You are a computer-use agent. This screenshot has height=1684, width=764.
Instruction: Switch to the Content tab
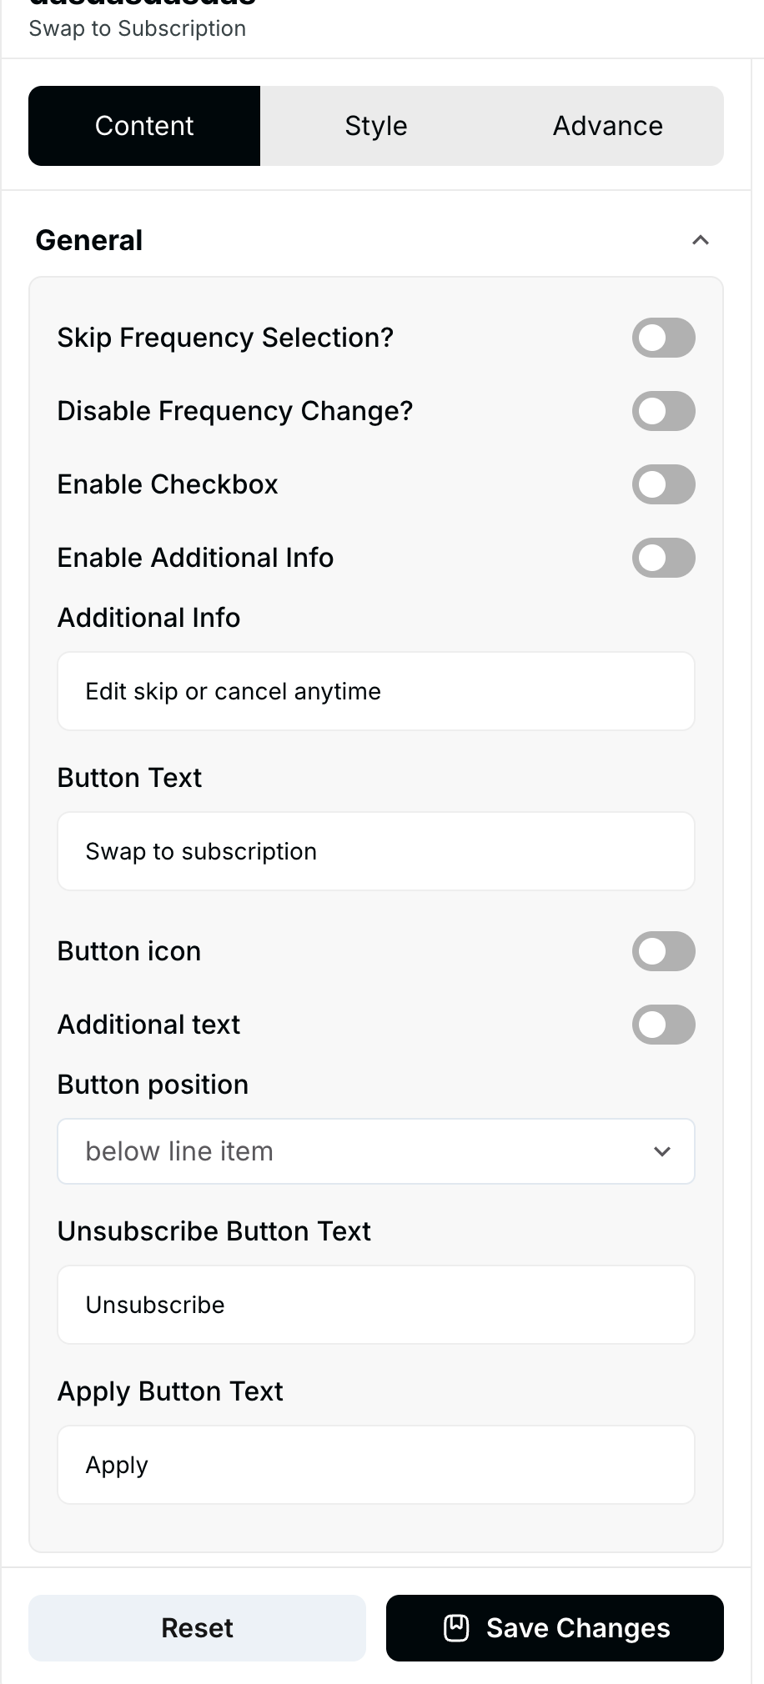coord(144,126)
